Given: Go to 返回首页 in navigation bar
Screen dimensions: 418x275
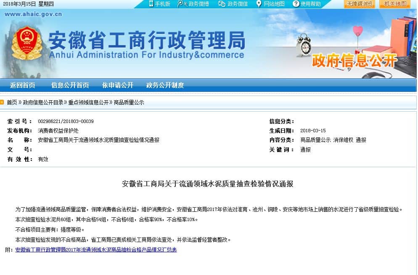Looking at the screenshot, I should point(23,85).
